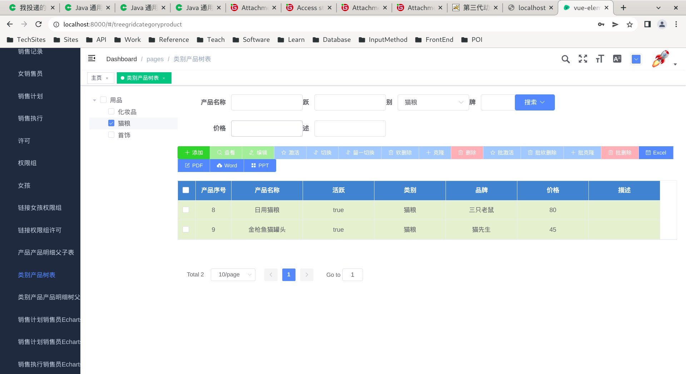Click the font size (TT) icon
Image resolution: width=686 pixels, height=374 pixels.
point(600,59)
